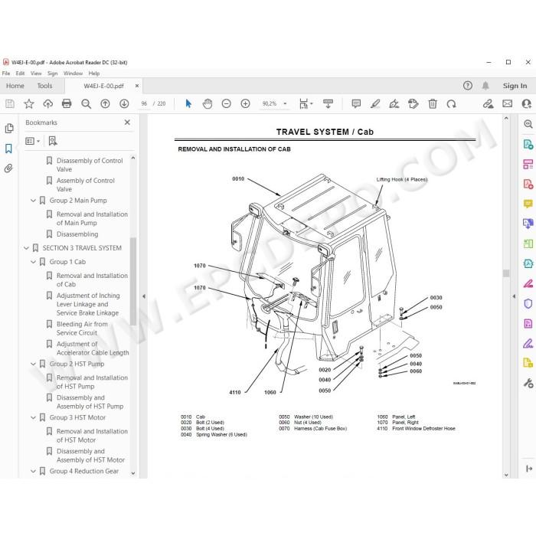Open the Sign menu
Viewport: 536px width, 536px height.
point(52,74)
